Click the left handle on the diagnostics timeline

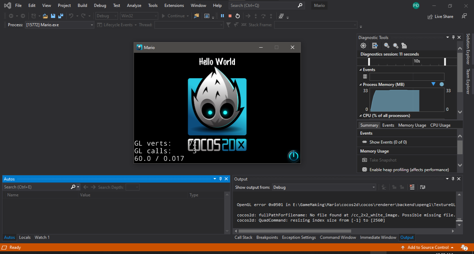point(369,61)
